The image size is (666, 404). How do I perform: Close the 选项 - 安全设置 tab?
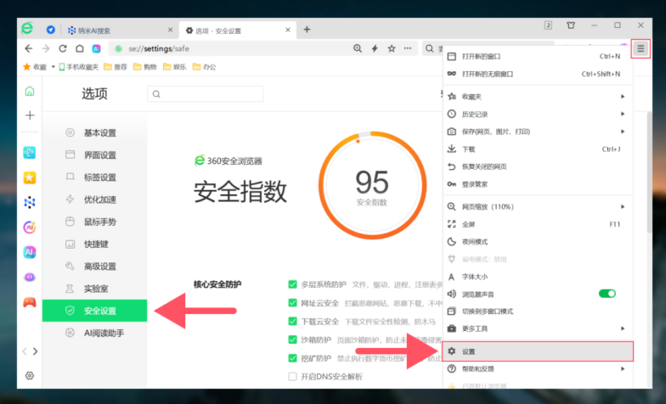(288, 31)
